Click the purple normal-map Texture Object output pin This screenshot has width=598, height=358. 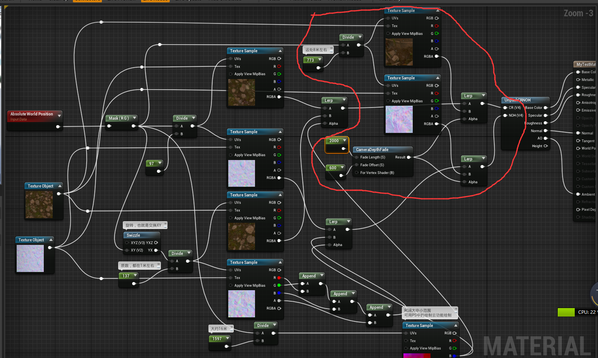coord(50,248)
